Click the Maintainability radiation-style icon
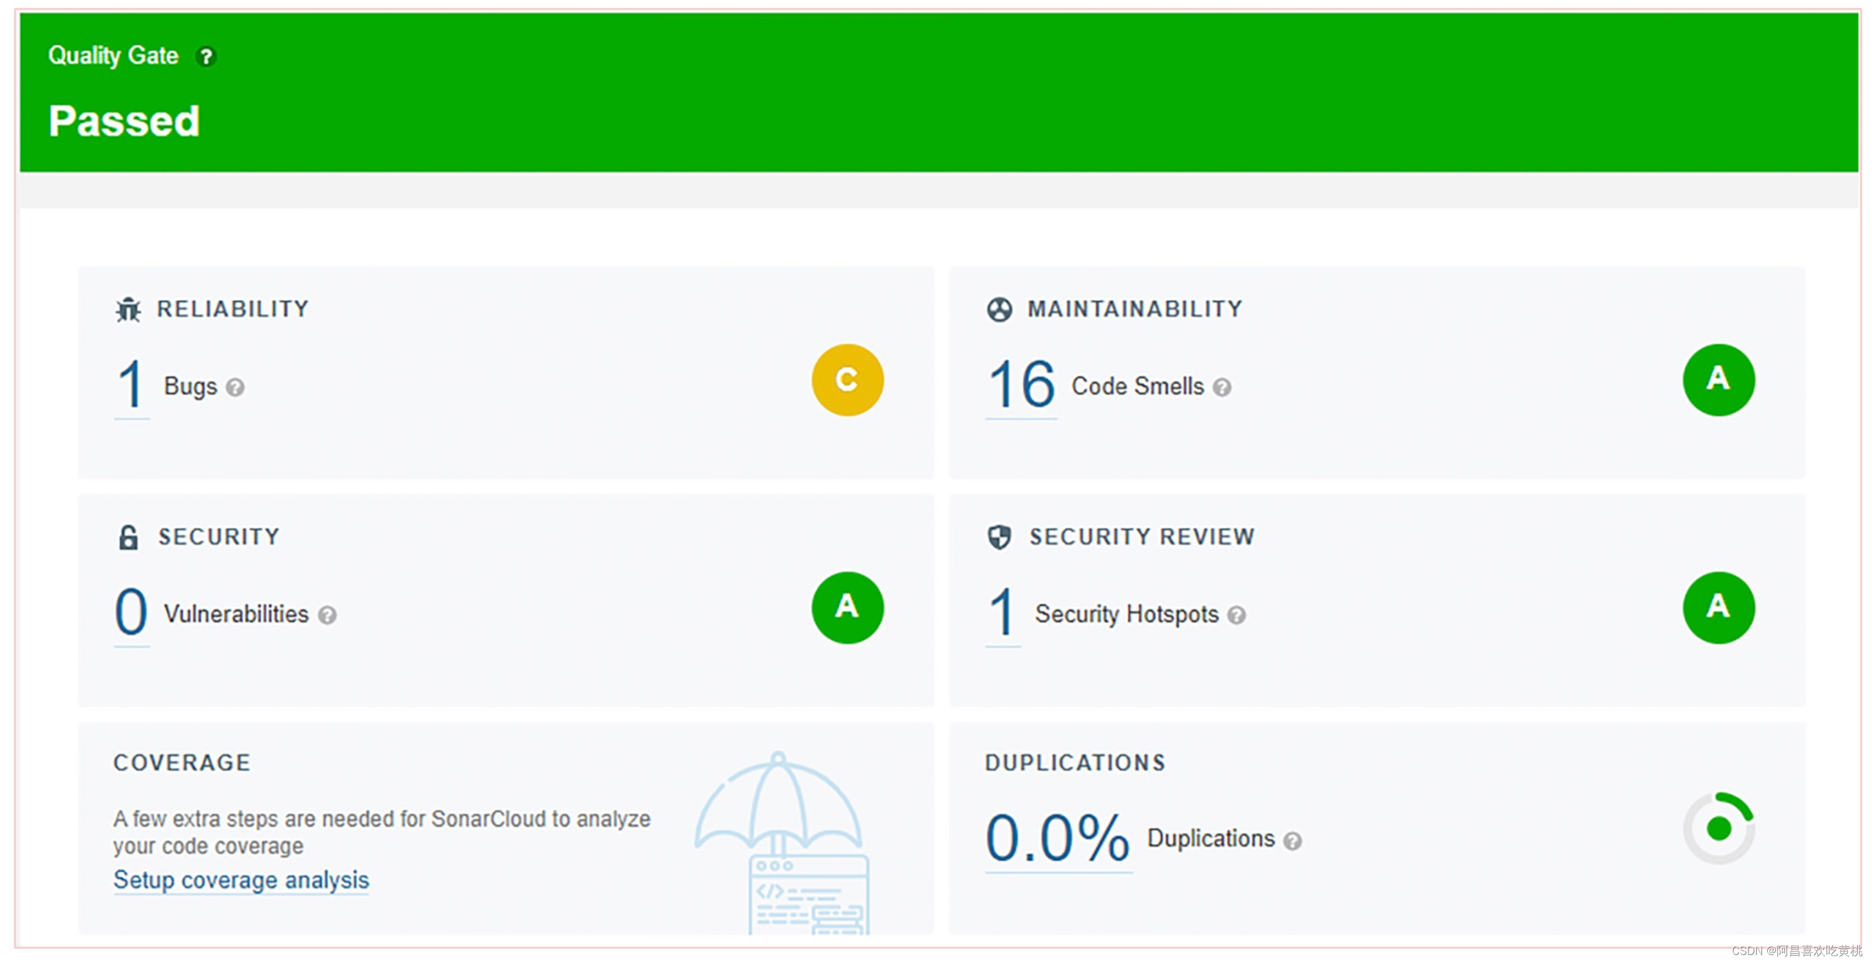Image resolution: width=1872 pixels, height=963 pixels. [999, 309]
